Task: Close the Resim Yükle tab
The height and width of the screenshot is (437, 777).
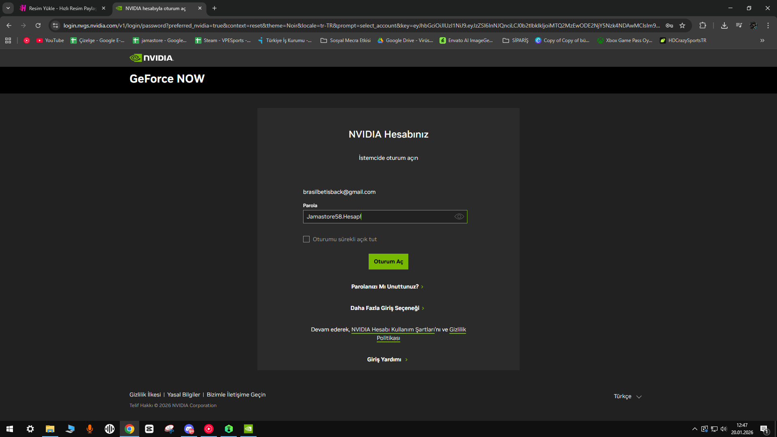Action: tap(104, 8)
